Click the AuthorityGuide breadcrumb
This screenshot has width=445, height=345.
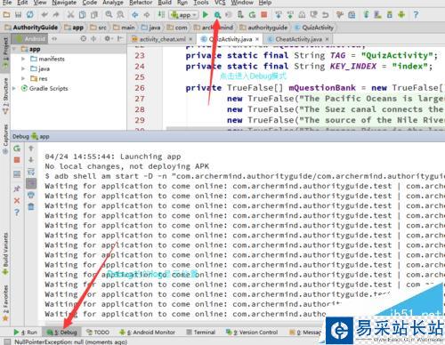[31, 28]
